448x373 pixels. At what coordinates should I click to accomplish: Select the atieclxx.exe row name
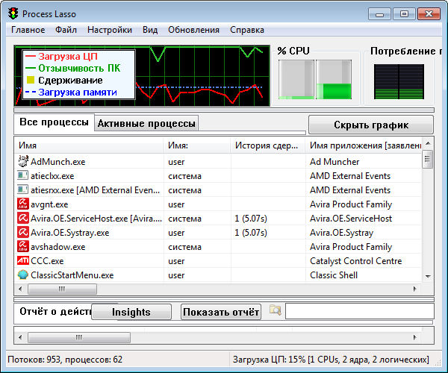[52, 176]
